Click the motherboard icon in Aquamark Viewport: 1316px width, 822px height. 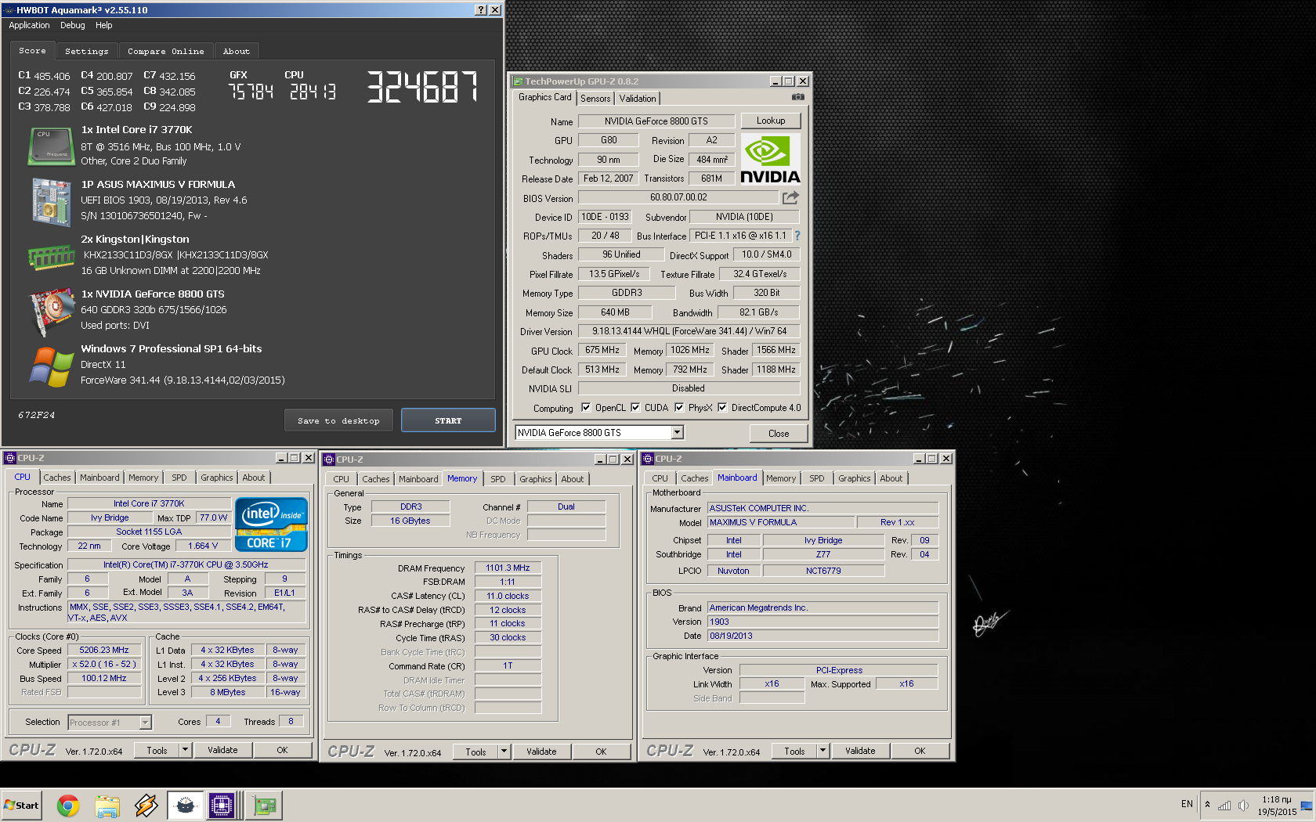coord(52,202)
